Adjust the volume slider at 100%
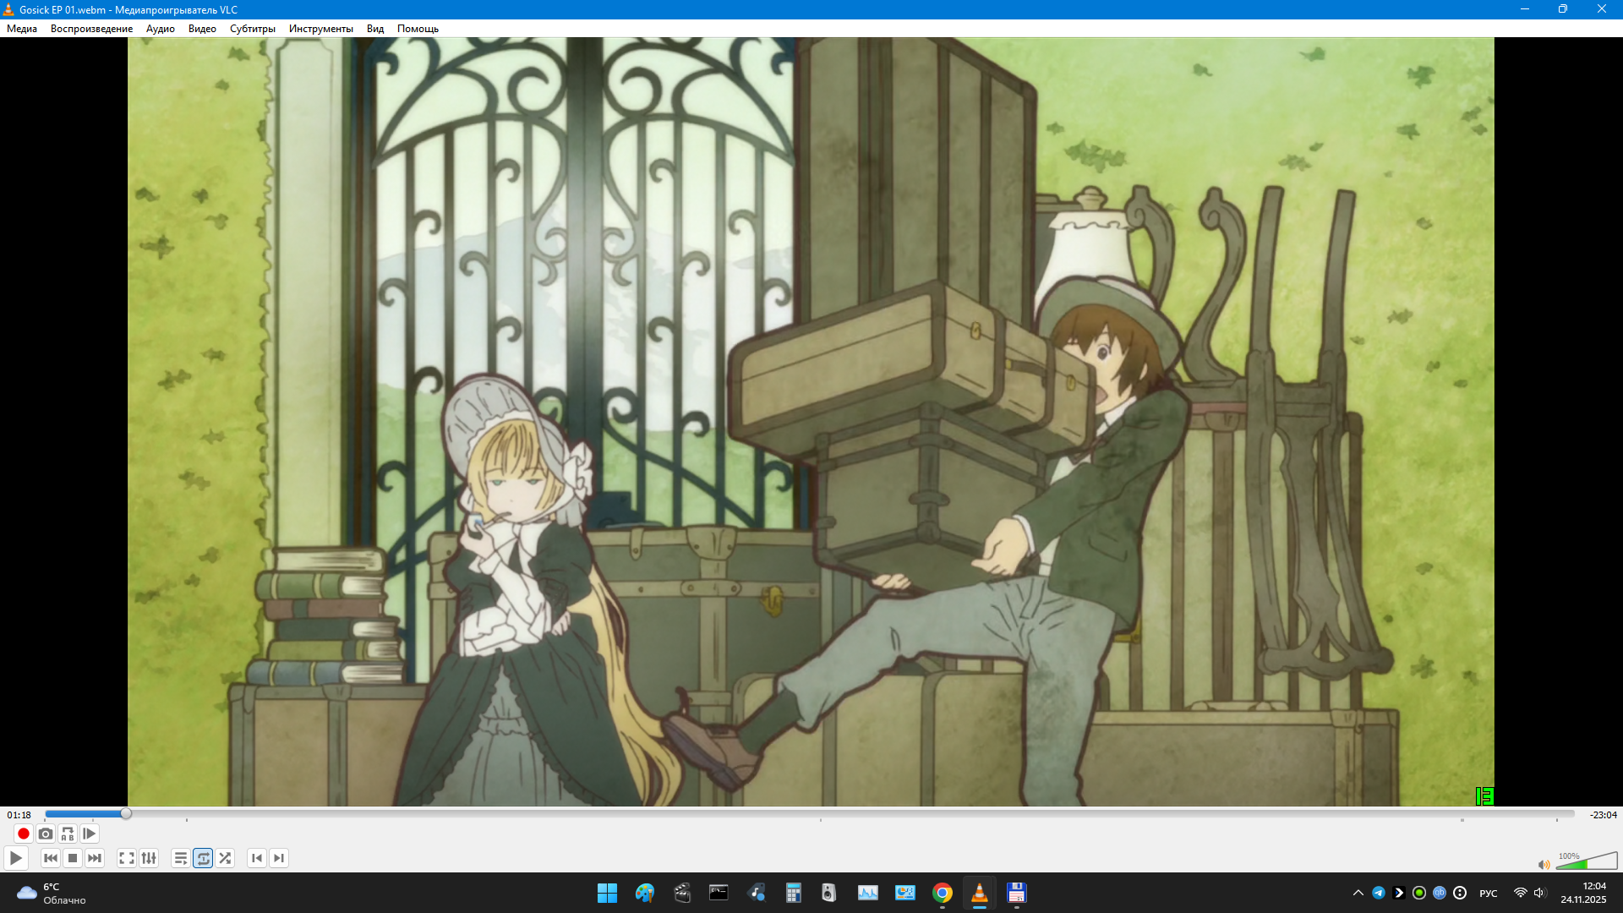Image resolution: width=1623 pixels, height=913 pixels. point(1586,862)
